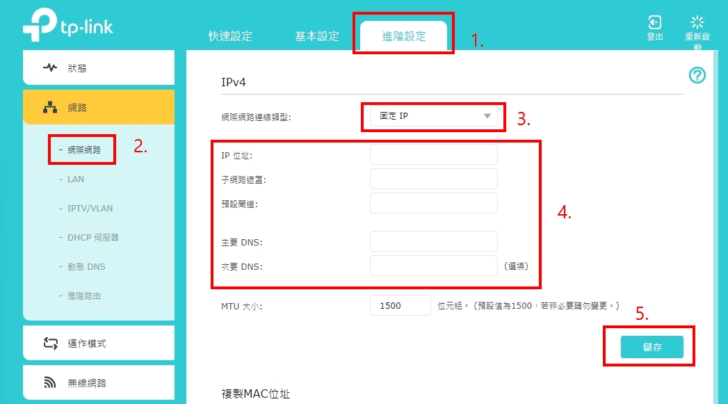Click the 狀態 status pulse icon

[x=50, y=68]
